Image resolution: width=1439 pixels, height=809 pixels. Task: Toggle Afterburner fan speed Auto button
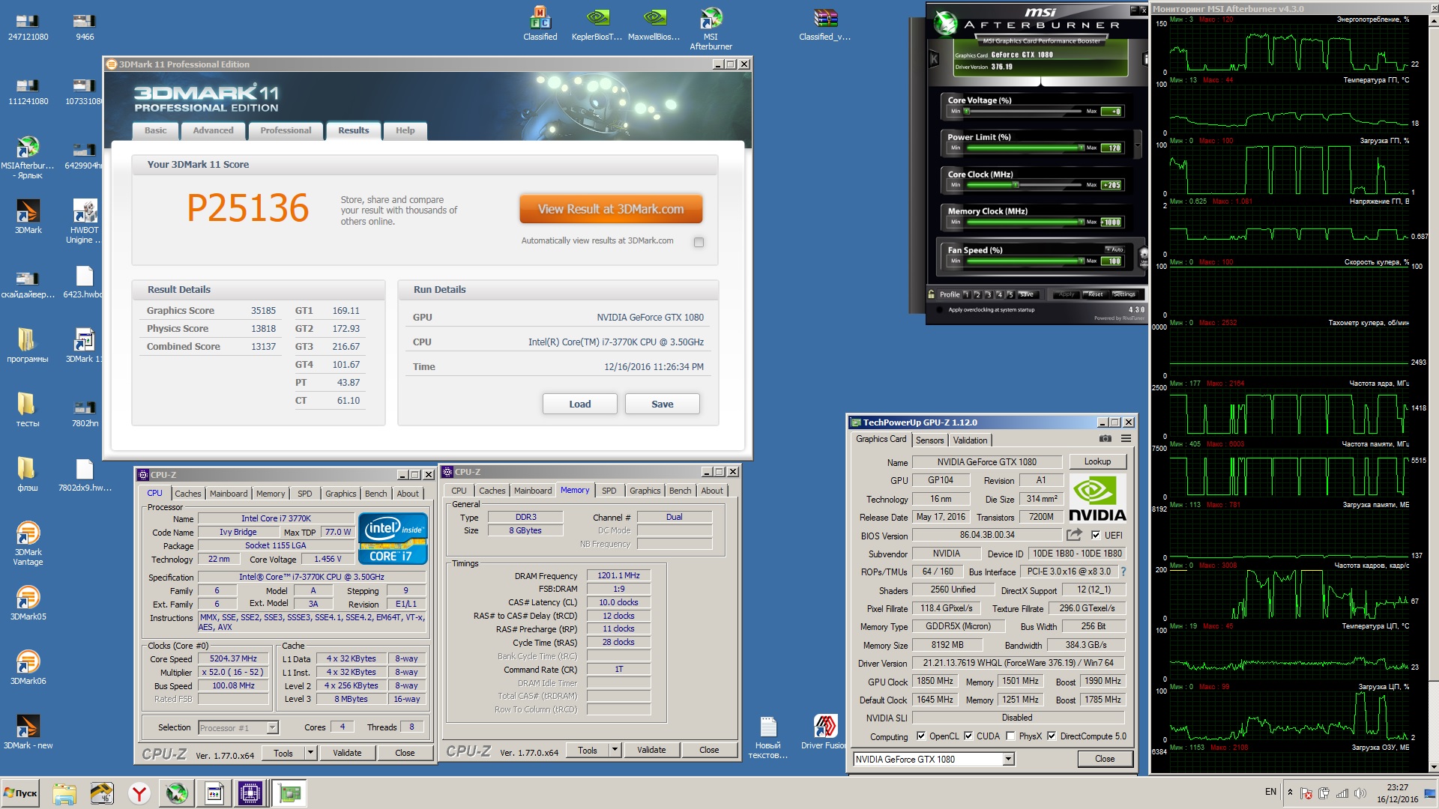pyautogui.click(x=1114, y=249)
